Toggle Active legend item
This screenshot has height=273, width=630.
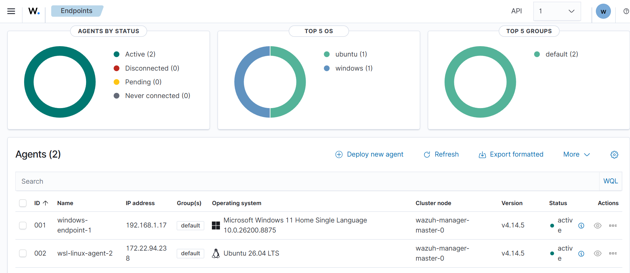[135, 54]
